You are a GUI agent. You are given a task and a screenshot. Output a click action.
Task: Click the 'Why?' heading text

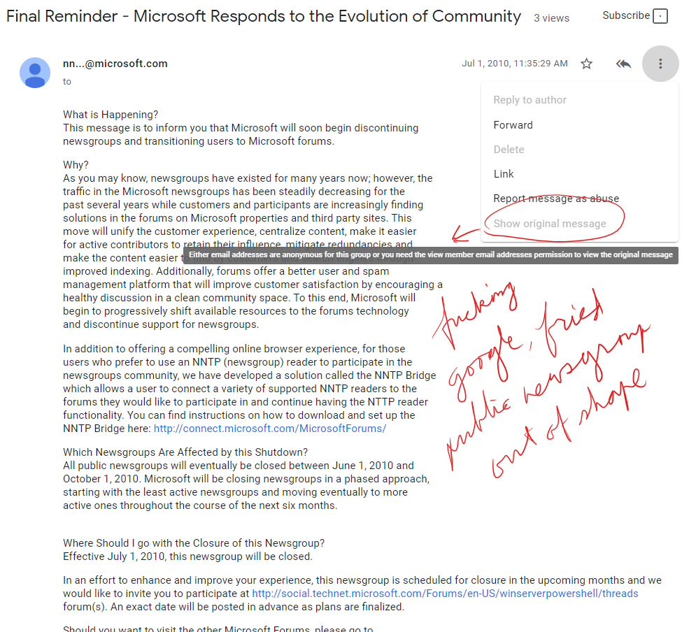[76, 165]
